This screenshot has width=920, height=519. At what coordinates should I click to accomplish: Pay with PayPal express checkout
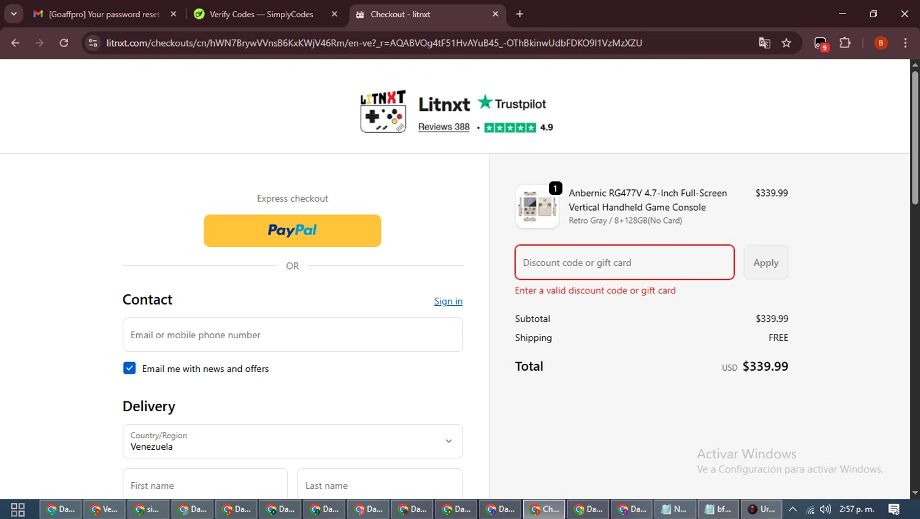click(292, 230)
